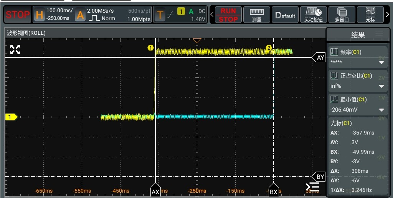Click the fullscreen expand arrows icon

click(x=15, y=49)
